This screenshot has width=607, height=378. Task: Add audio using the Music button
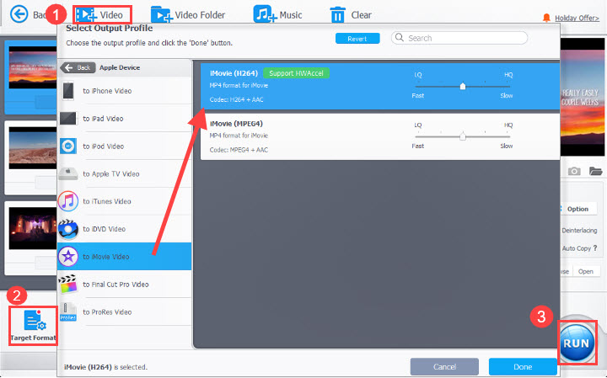(277, 14)
